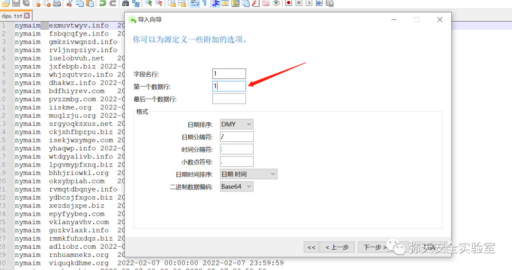Open Find using the binoculars icon
512x270 pixels.
[125, 3]
